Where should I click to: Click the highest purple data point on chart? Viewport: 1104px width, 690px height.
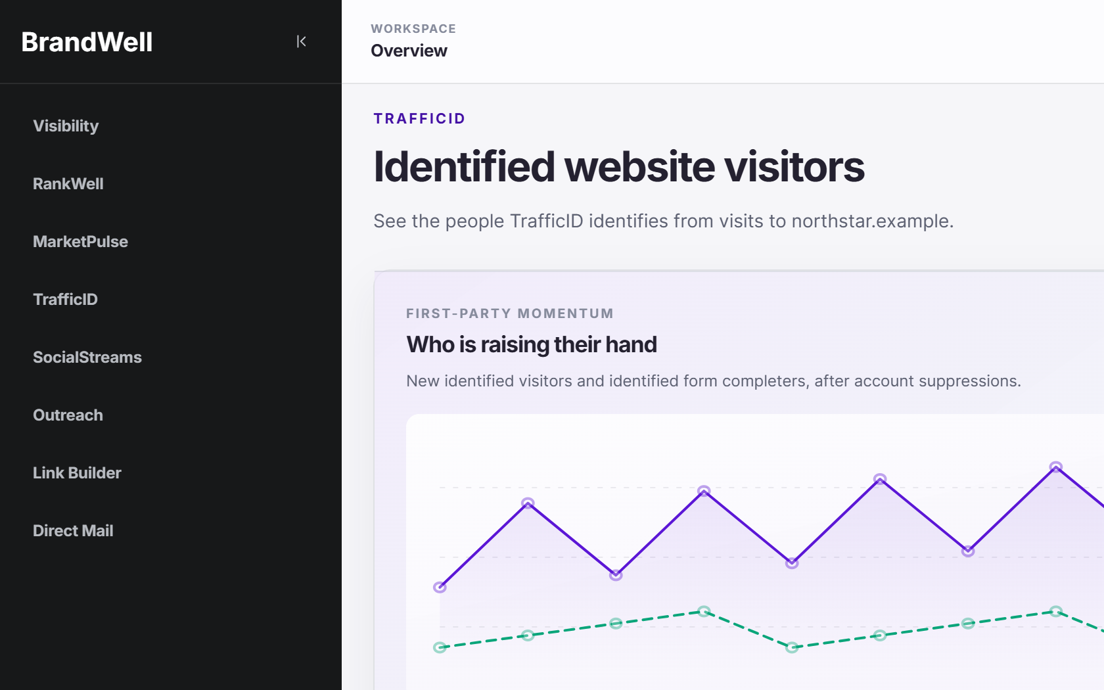[x=1056, y=467]
